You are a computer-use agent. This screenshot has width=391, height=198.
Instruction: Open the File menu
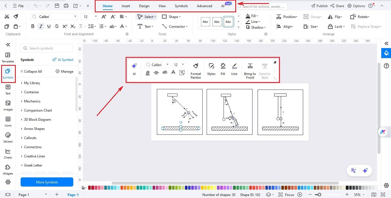pos(19,6)
